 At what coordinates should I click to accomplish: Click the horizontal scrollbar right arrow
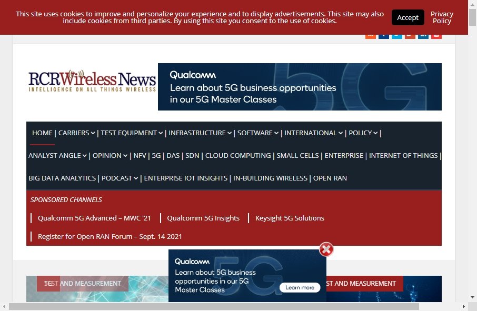(463, 306)
